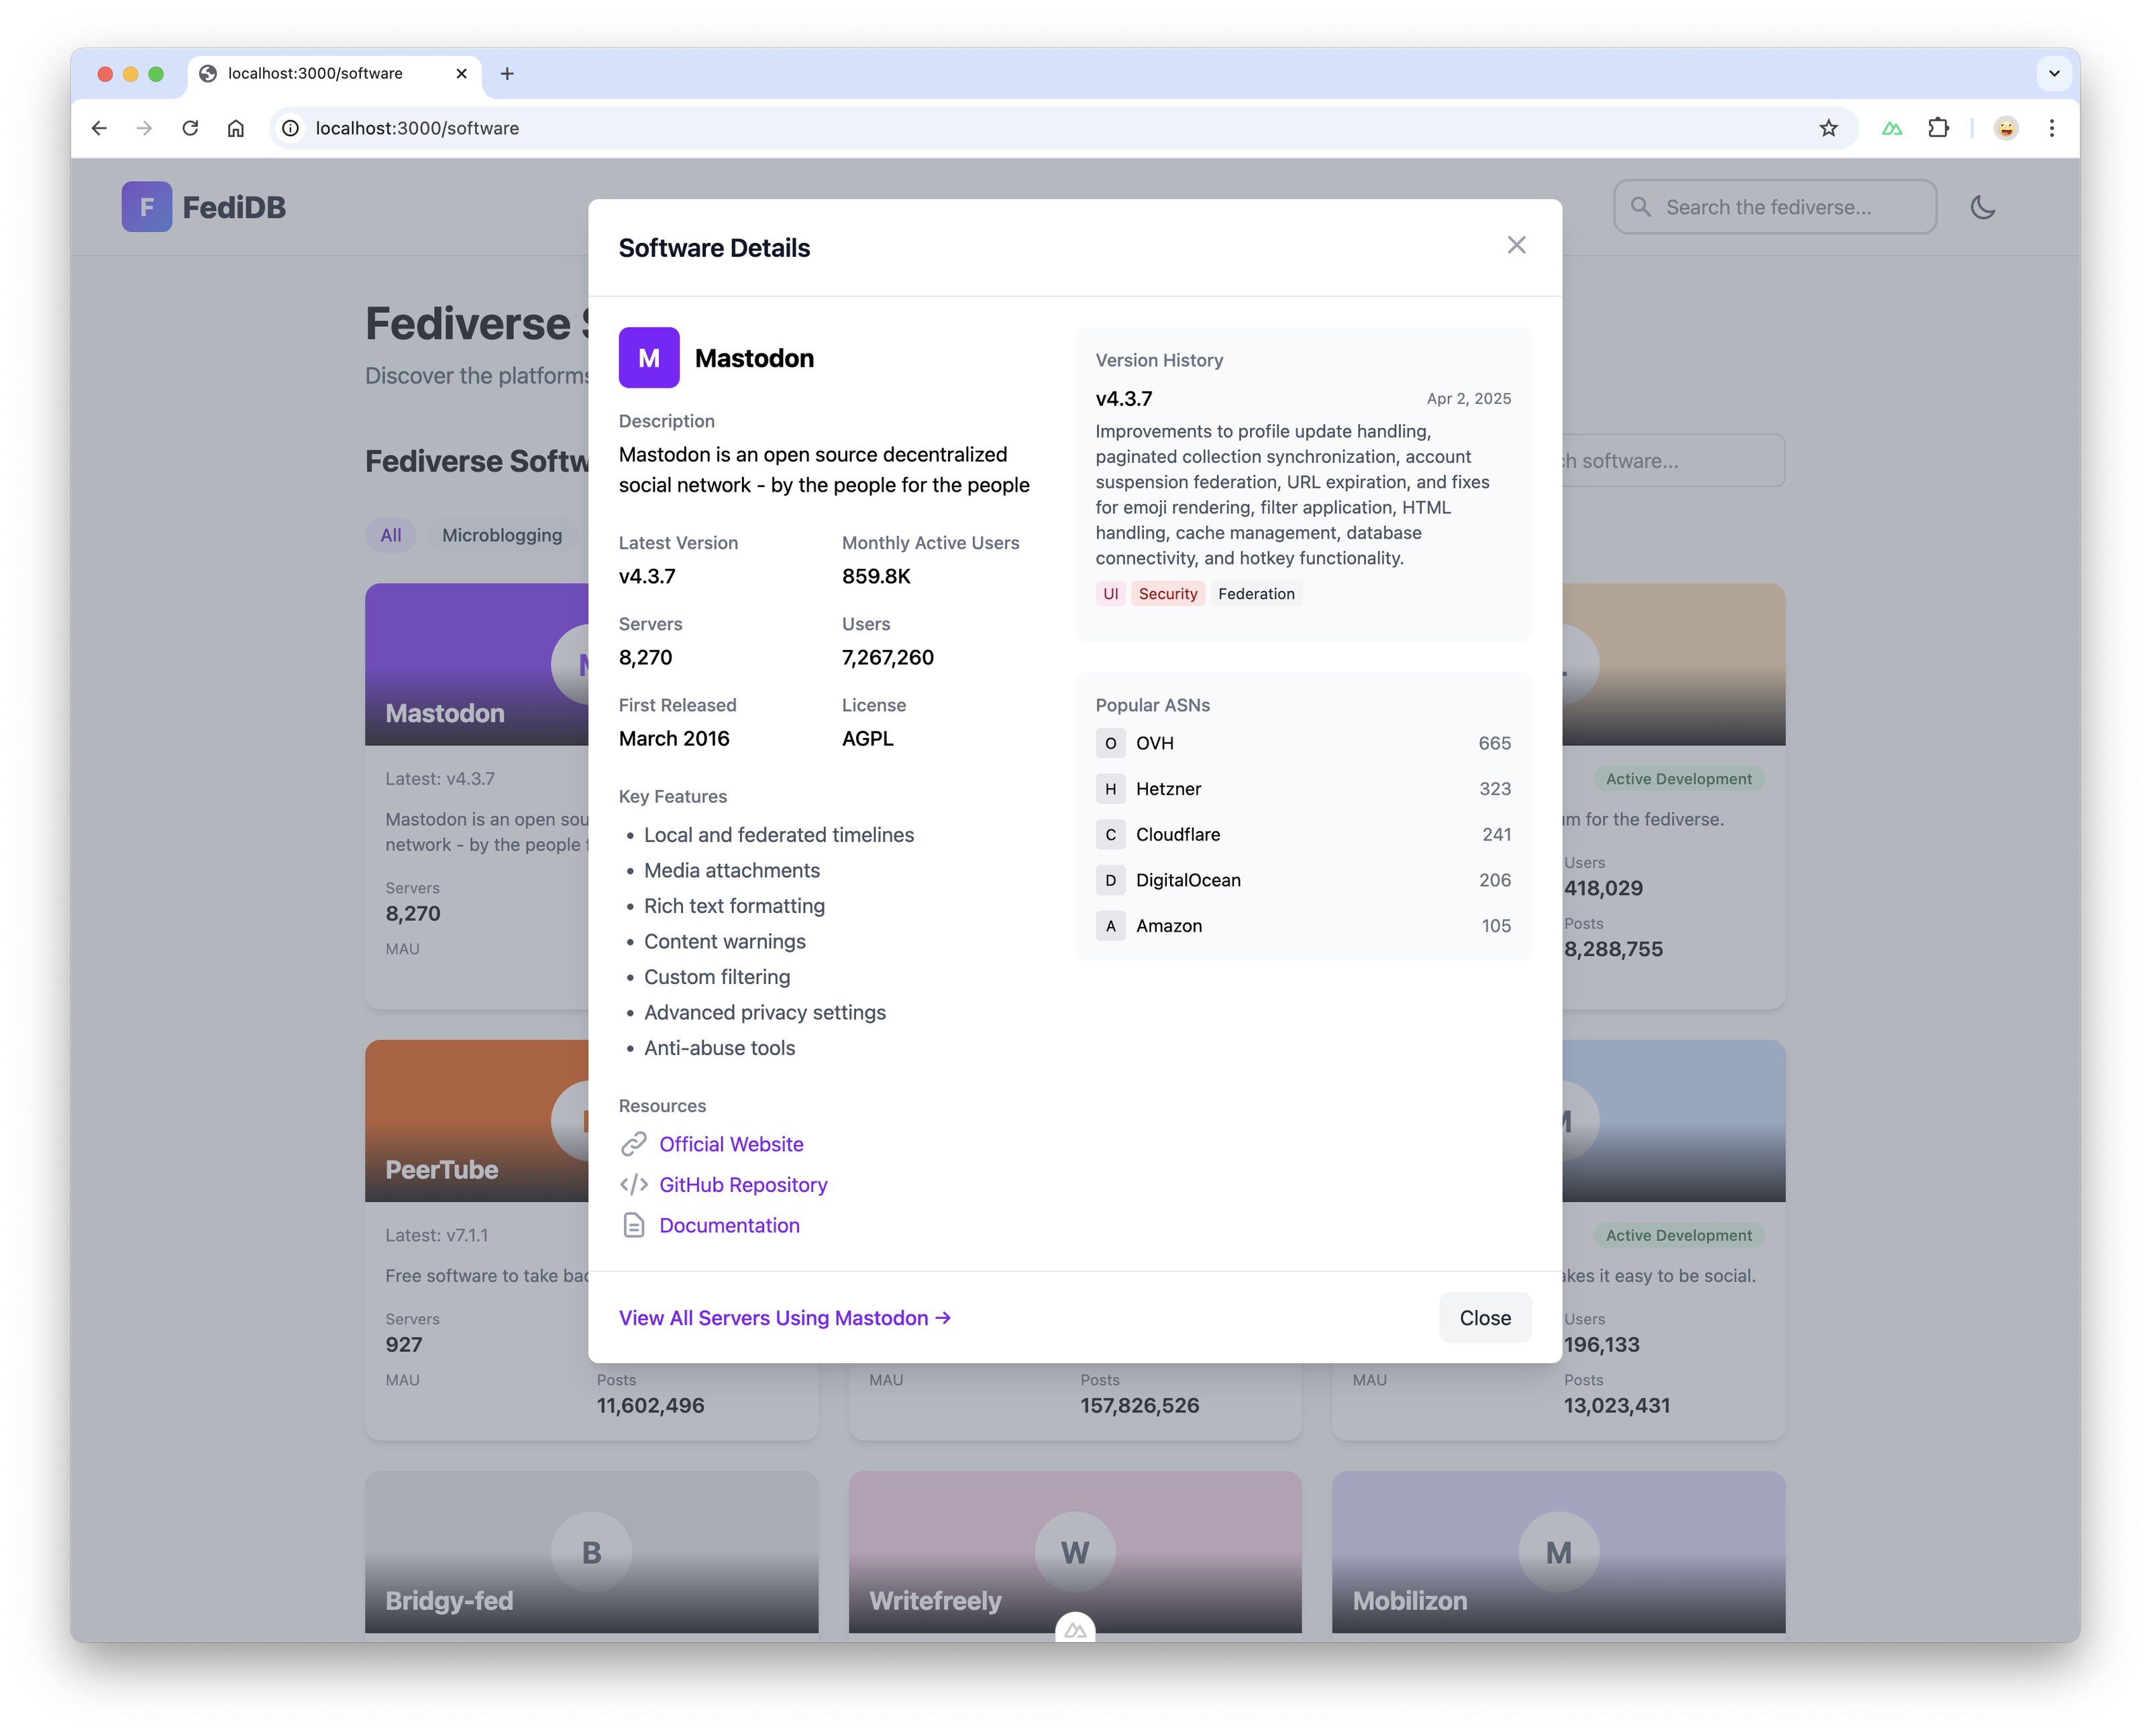Click the browser home icon
The width and height of the screenshot is (2151, 1736).
pos(236,128)
